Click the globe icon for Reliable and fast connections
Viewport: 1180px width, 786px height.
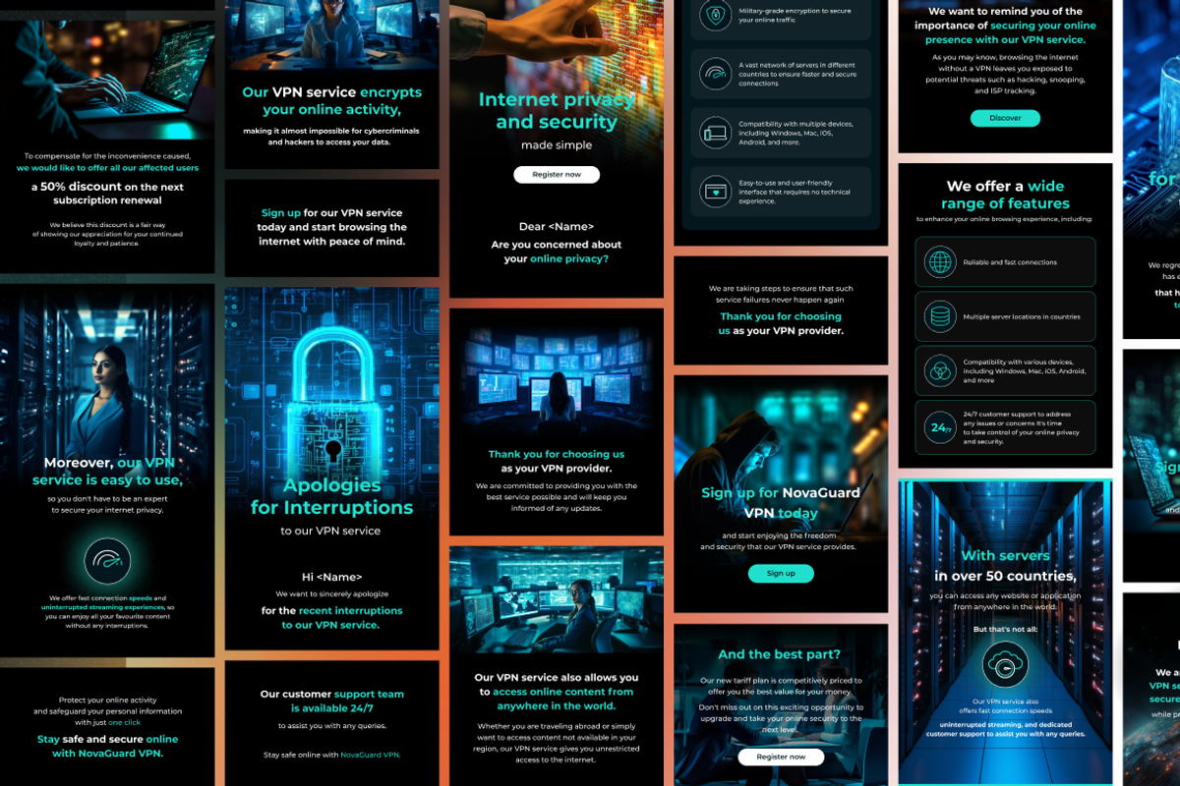(940, 262)
